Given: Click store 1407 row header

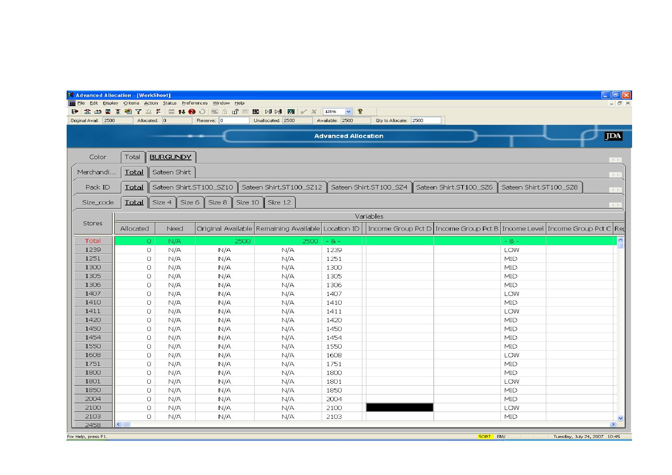Looking at the screenshot, I should click(x=93, y=294).
